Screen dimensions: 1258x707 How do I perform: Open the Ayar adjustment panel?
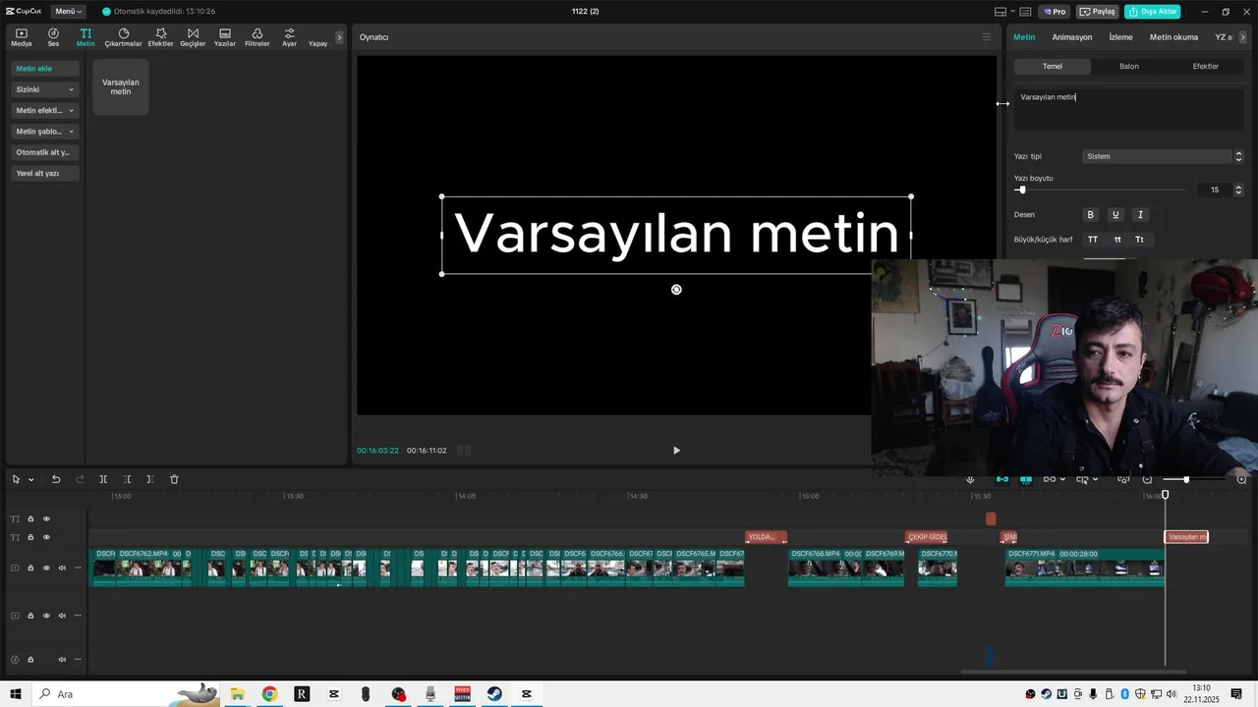coord(289,37)
